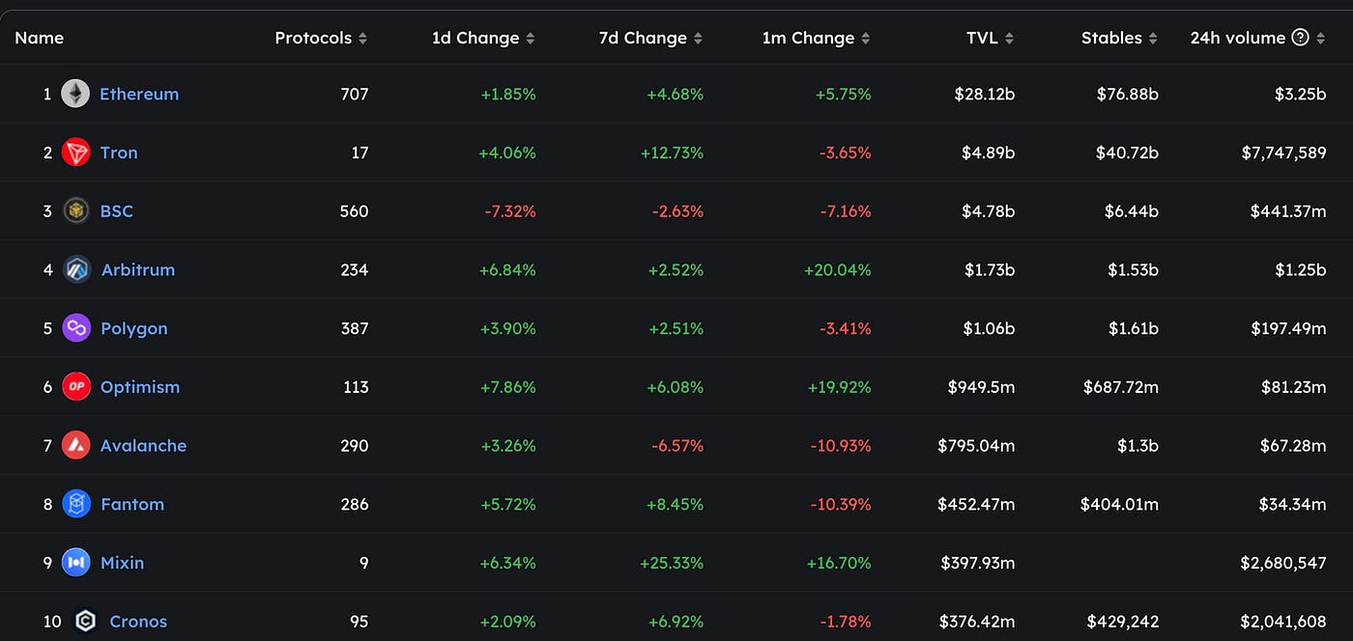This screenshot has height=641, width=1353.
Task: Select Tron 24h volume $7,747,589
Action: click(1283, 153)
